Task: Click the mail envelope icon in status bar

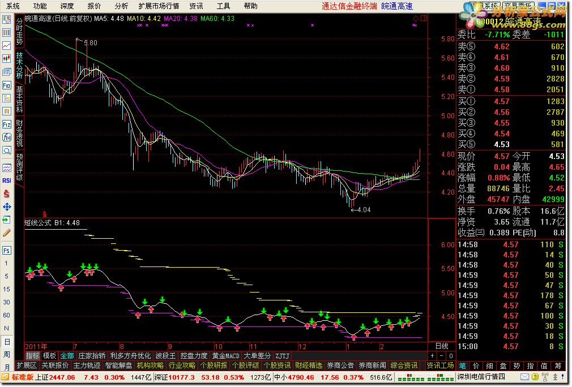Action: (x=524, y=377)
